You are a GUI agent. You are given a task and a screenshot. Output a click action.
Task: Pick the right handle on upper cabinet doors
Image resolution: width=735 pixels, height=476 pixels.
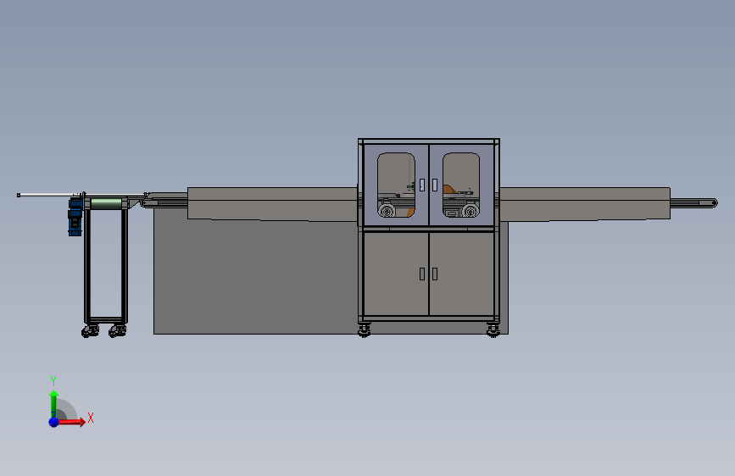pyautogui.click(x=435, y=185)
